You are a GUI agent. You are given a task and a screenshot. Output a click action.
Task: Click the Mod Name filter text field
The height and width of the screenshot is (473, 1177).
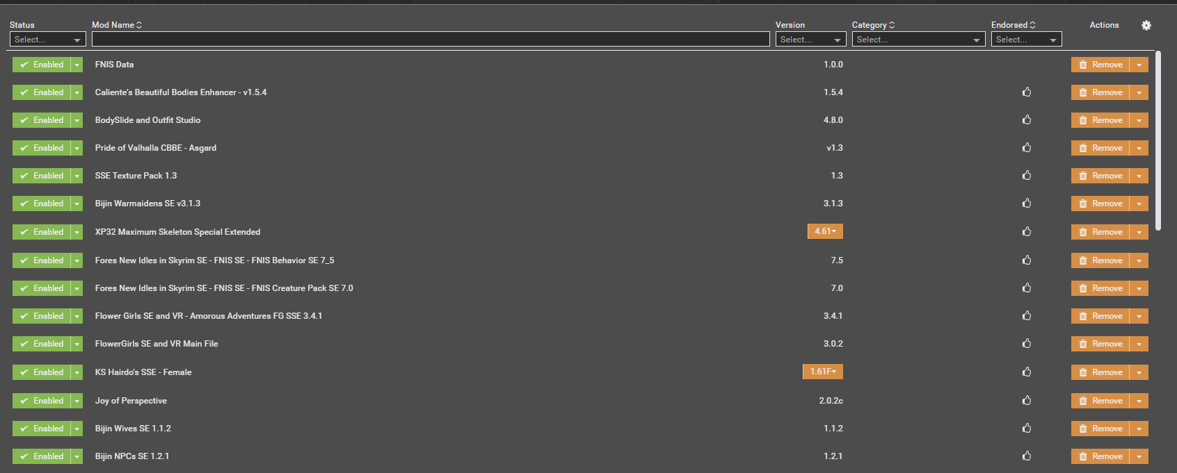(431, 40)
